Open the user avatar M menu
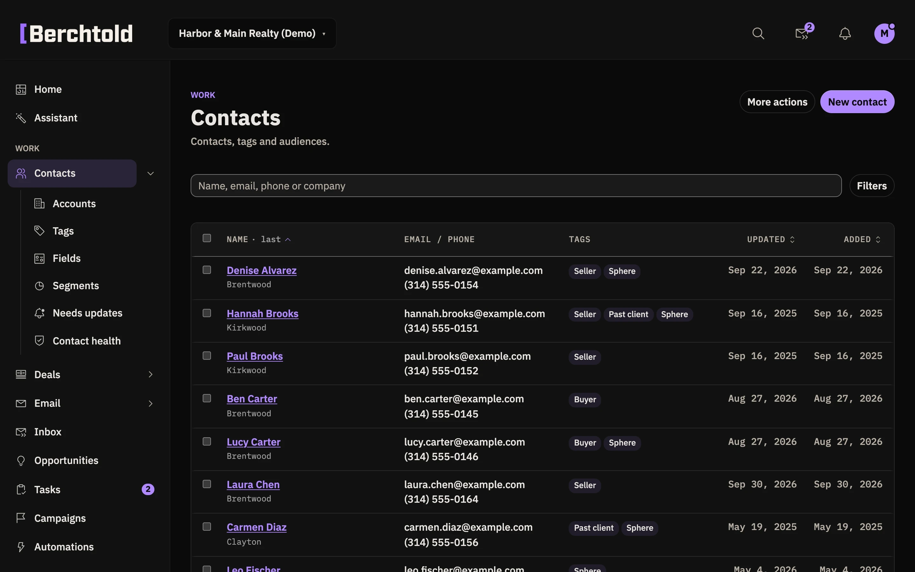This screenshot has height=572, width=915. (884, 34)
